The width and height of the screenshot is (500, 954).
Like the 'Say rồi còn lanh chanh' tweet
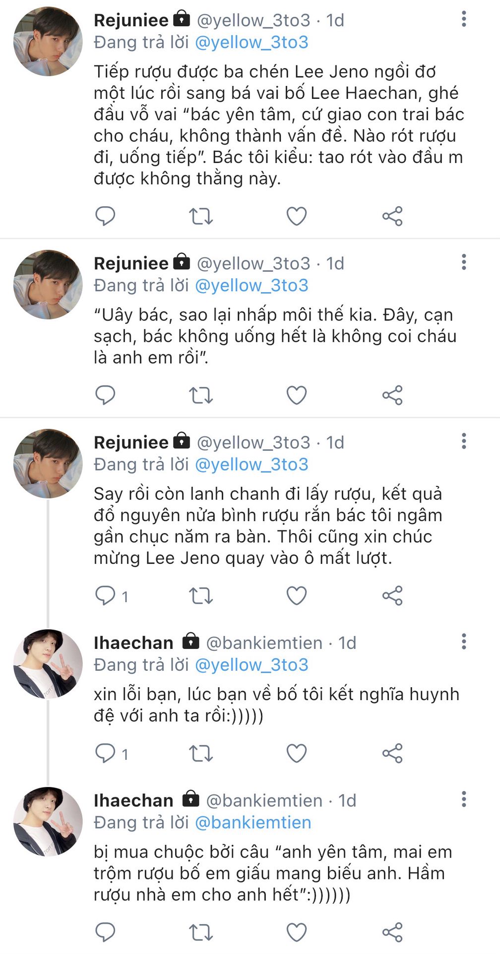(x=297, y=595)
